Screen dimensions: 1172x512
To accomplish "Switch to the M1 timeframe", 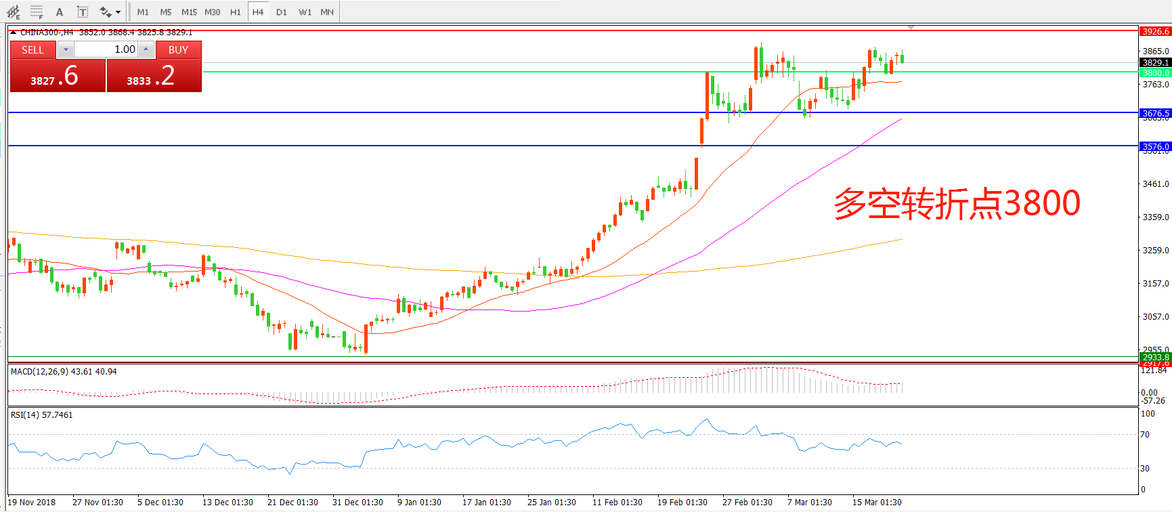I will [x=143, y=12].
